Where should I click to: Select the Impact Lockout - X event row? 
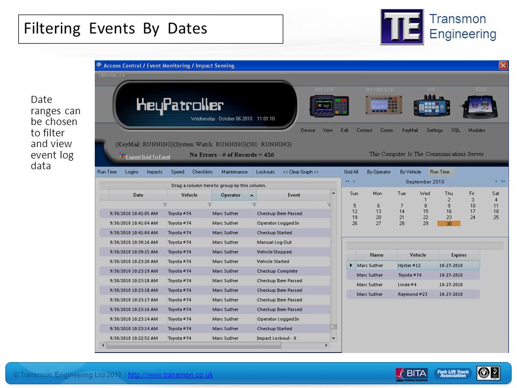[215, 338]
